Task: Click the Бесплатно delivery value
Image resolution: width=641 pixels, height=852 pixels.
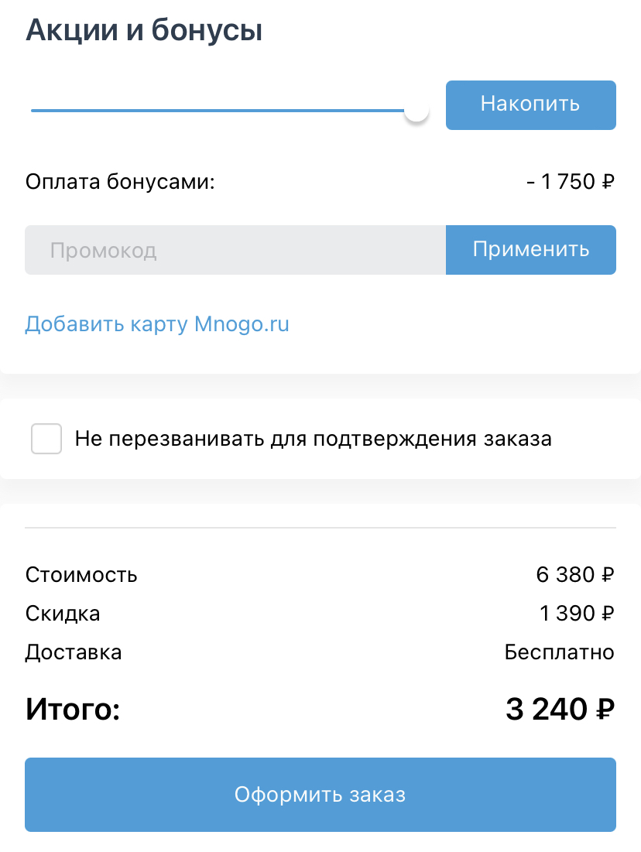Action: [x=560, y=652]
